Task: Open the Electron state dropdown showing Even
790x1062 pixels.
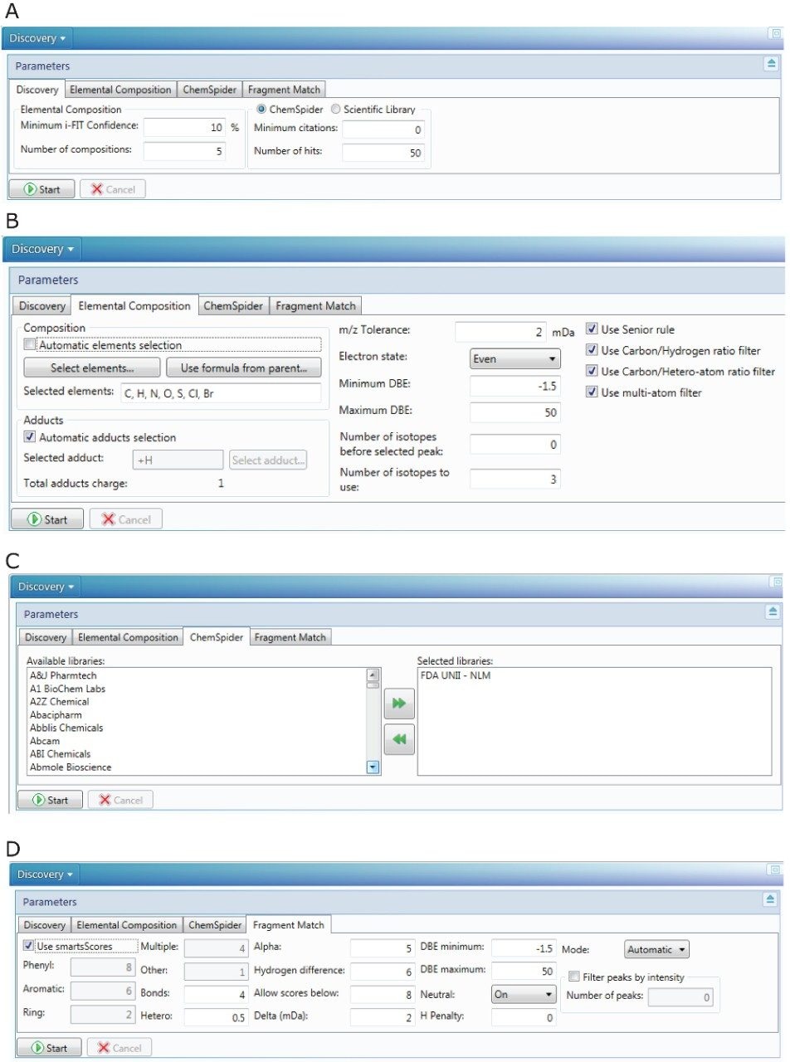Action: tap(515, 359)
